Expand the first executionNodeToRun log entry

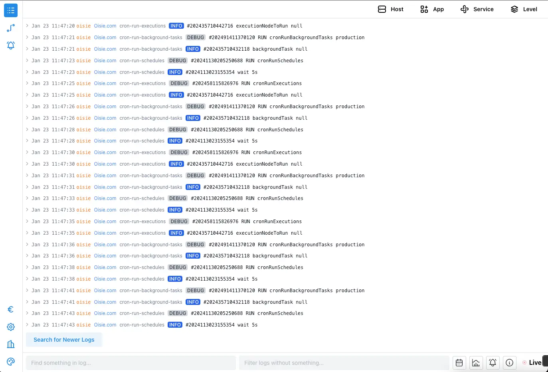26,26
